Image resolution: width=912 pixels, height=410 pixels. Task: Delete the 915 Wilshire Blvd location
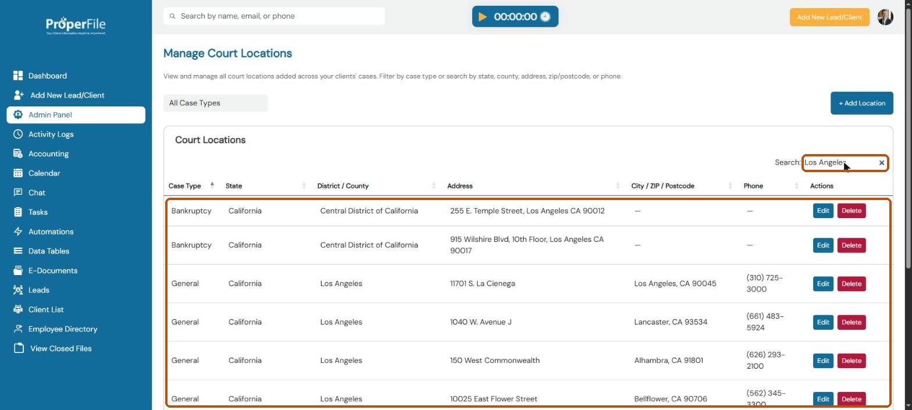point(852,245)
